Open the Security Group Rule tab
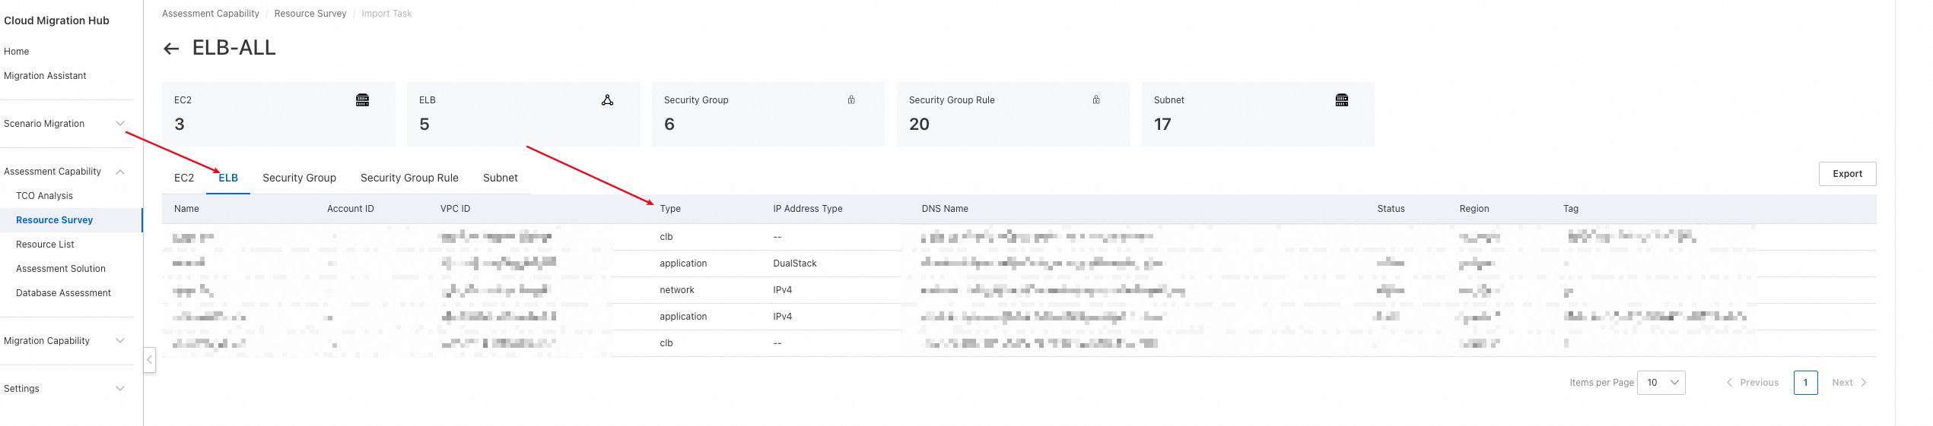The image size is (1933, 426). [409, 178]
